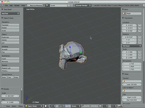The image size is (145, 108).
Task: Toggle the Location X lock
Action: tap(140, 25)
